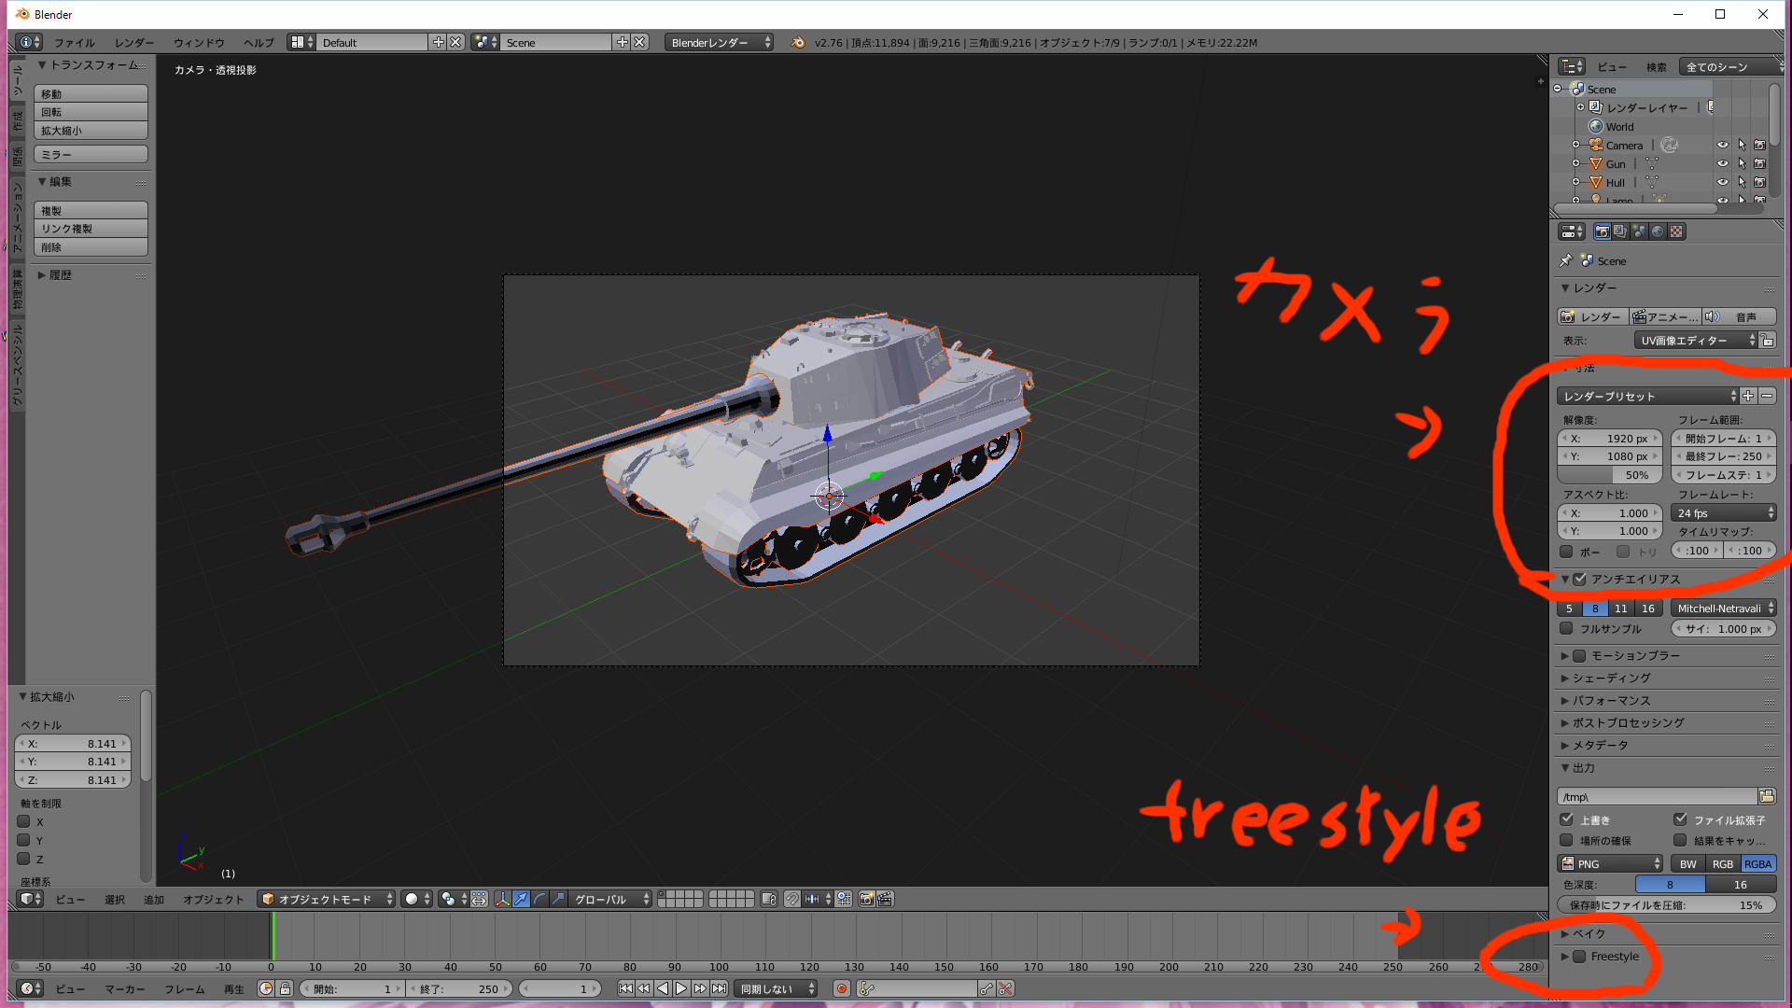1792x1008 pixels.
Task: Click the リンク複製 button
Action: pyautogui.click(x=91, y=229)
